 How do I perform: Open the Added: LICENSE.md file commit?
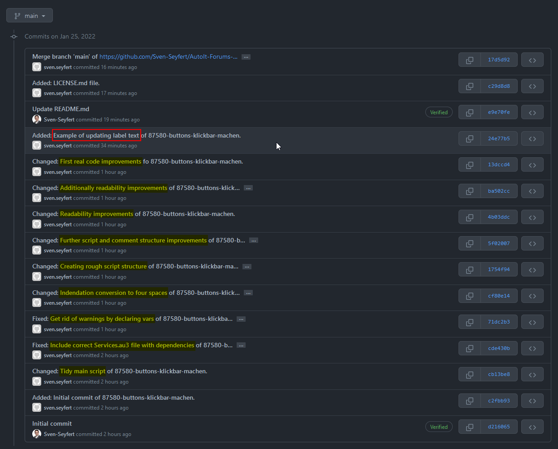point(66,83)
